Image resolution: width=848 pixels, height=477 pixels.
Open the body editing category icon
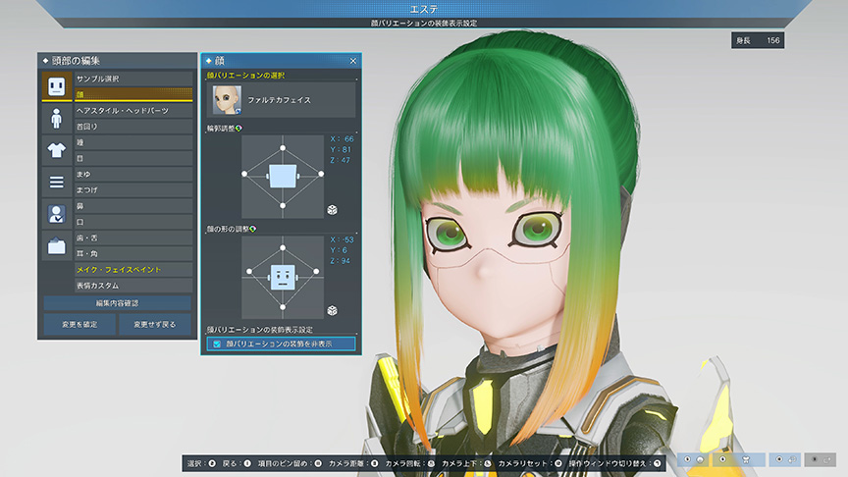[x=56, y=119]
